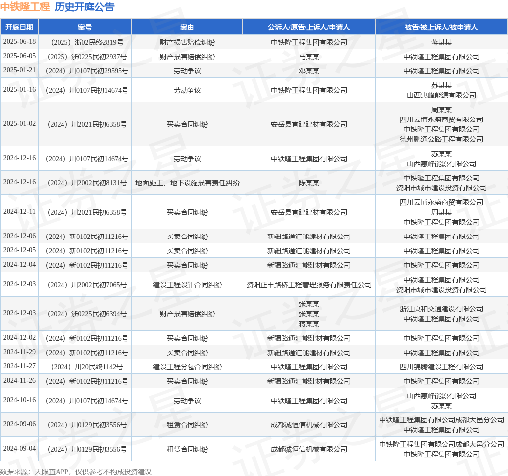Click plaintiff 马某某

309,57
